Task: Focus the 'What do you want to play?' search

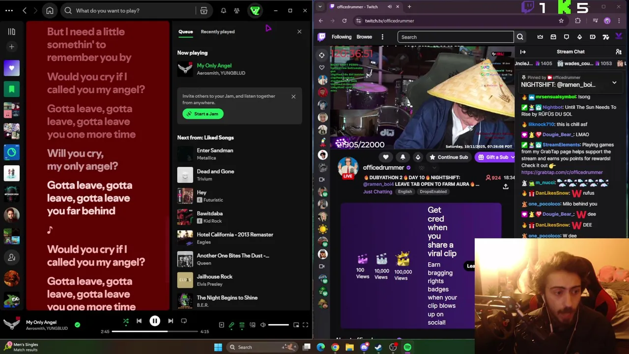Action: [x=130, y=10]
